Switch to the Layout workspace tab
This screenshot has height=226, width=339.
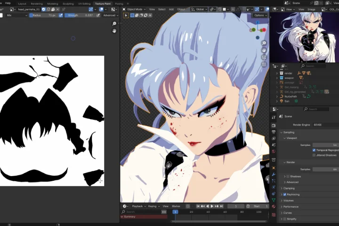click(22, 4)
